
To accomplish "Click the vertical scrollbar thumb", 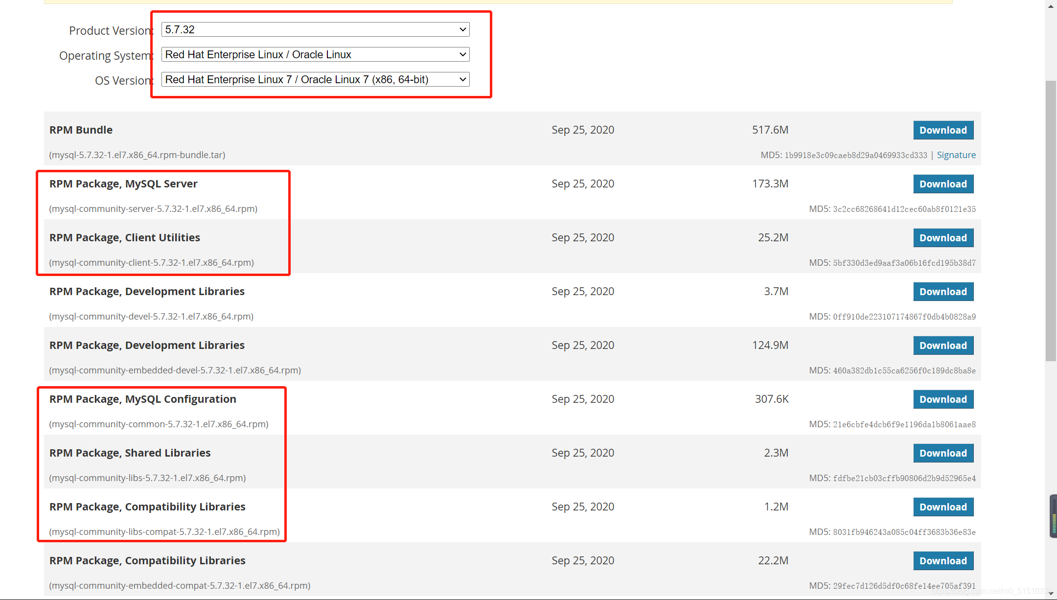I will pyautogui.click(x=1051, y=221).
